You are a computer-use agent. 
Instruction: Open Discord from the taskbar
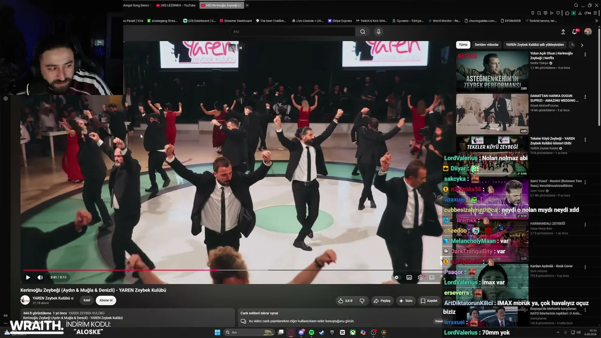pos(301,332)
